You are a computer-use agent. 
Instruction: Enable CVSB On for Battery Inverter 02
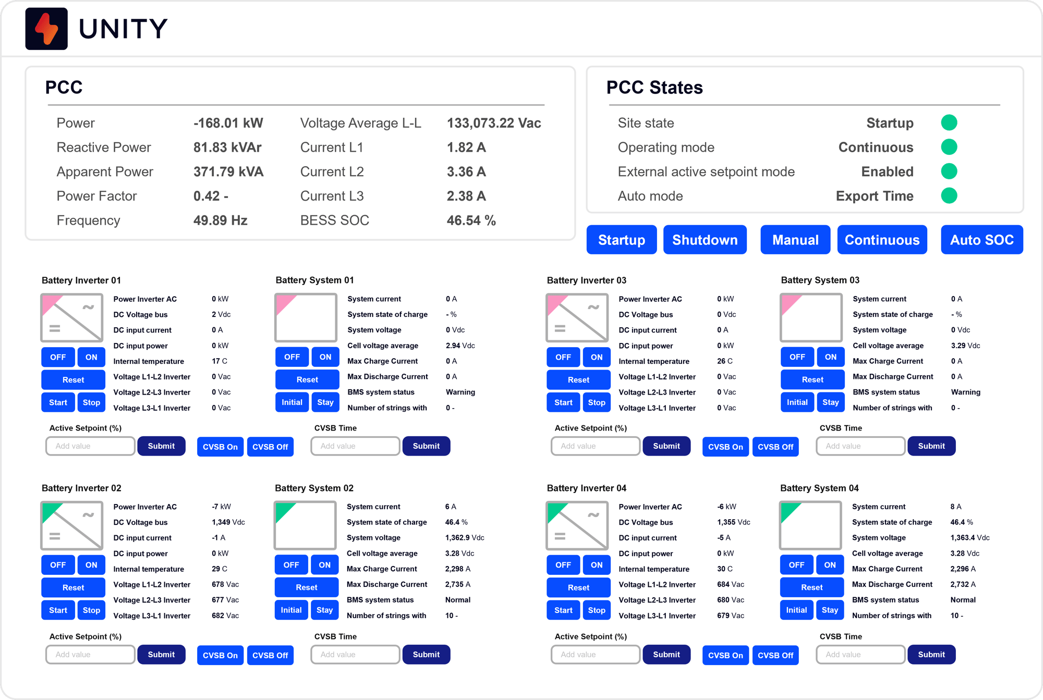pos(220,655)
